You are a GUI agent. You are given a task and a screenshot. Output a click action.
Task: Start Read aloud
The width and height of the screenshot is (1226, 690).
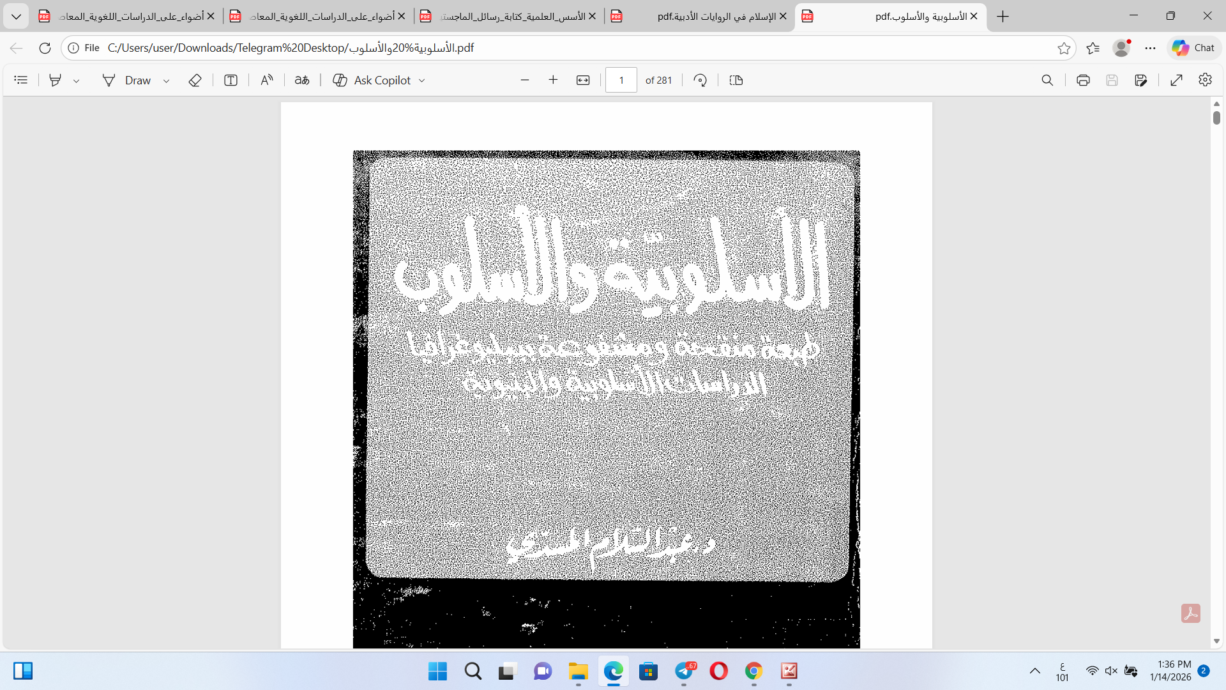click(267, 80)
